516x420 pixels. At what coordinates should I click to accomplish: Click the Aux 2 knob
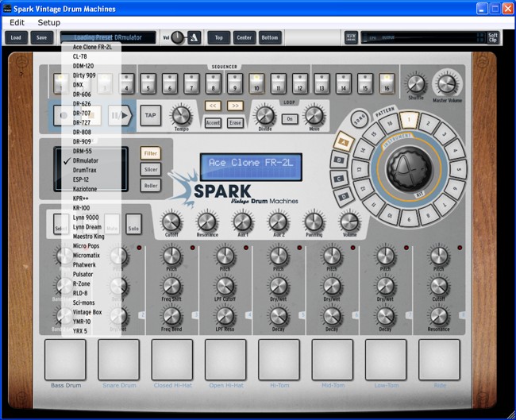pyautogui.click(x=279, y=222)
